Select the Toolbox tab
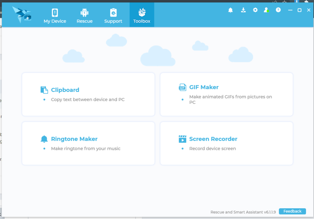The image size is (314, 219). pyautogui.click(x=142, y=15)
